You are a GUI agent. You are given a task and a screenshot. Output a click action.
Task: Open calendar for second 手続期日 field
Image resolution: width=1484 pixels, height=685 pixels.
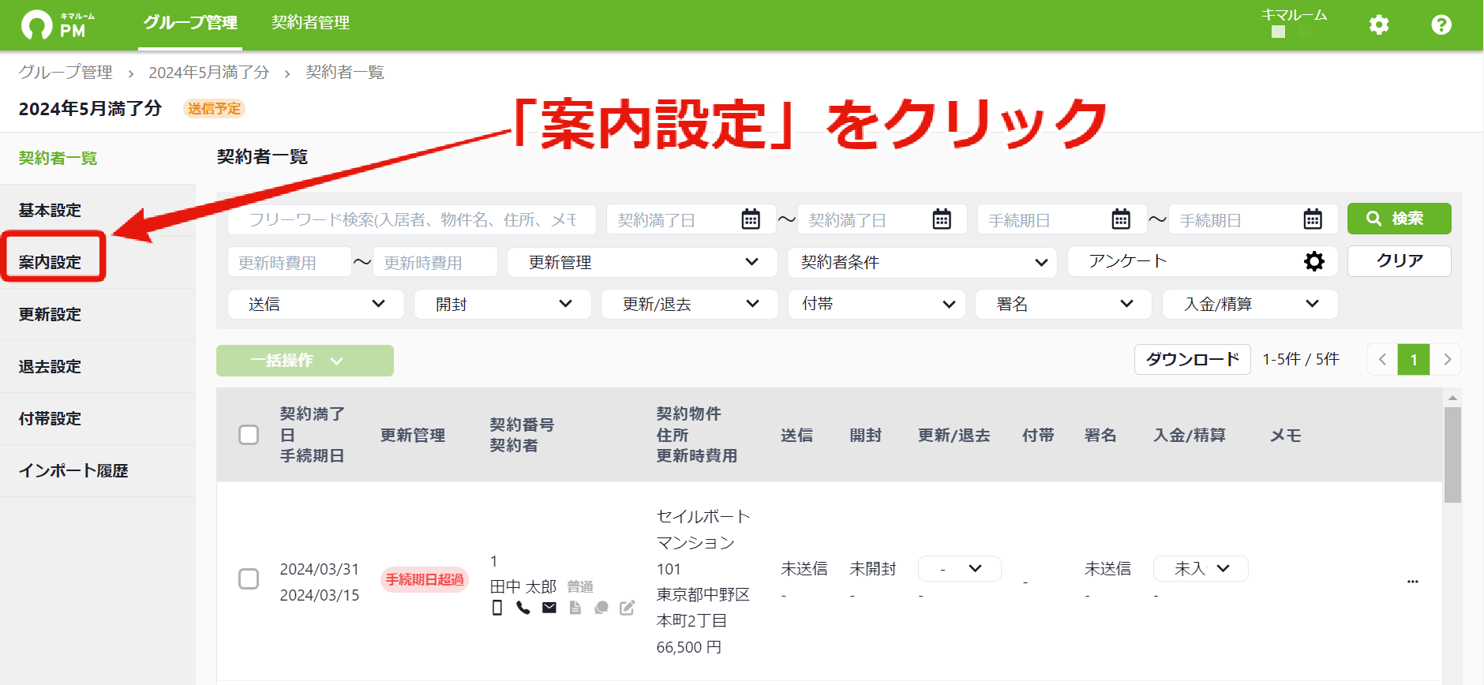coord(1313,219)
